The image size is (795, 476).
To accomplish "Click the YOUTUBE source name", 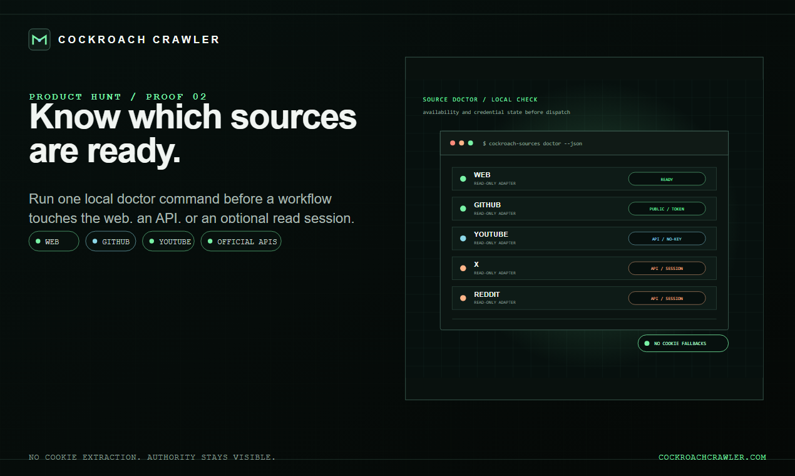I will tap(491, 234).
